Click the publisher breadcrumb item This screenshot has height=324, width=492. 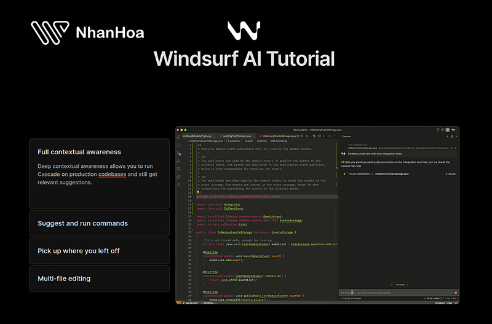click(234, 141)
